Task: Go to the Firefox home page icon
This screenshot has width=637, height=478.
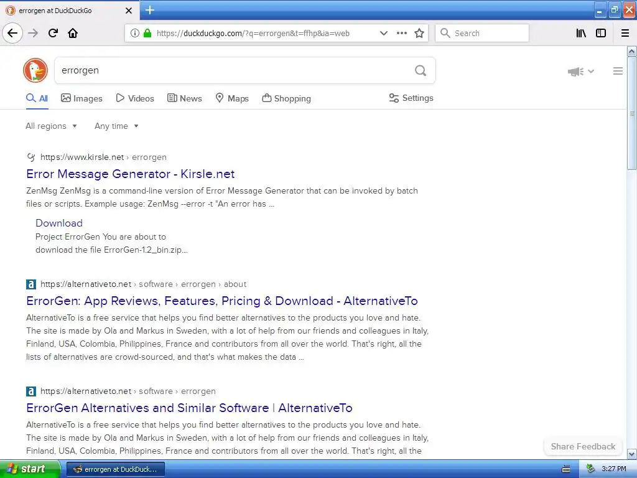Action: tap(73, 33)
